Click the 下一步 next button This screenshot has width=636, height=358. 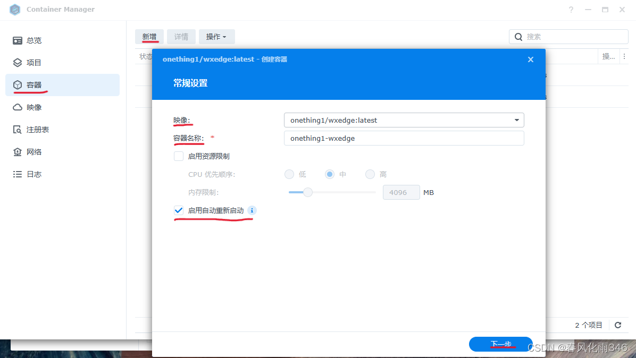[500, 344]
